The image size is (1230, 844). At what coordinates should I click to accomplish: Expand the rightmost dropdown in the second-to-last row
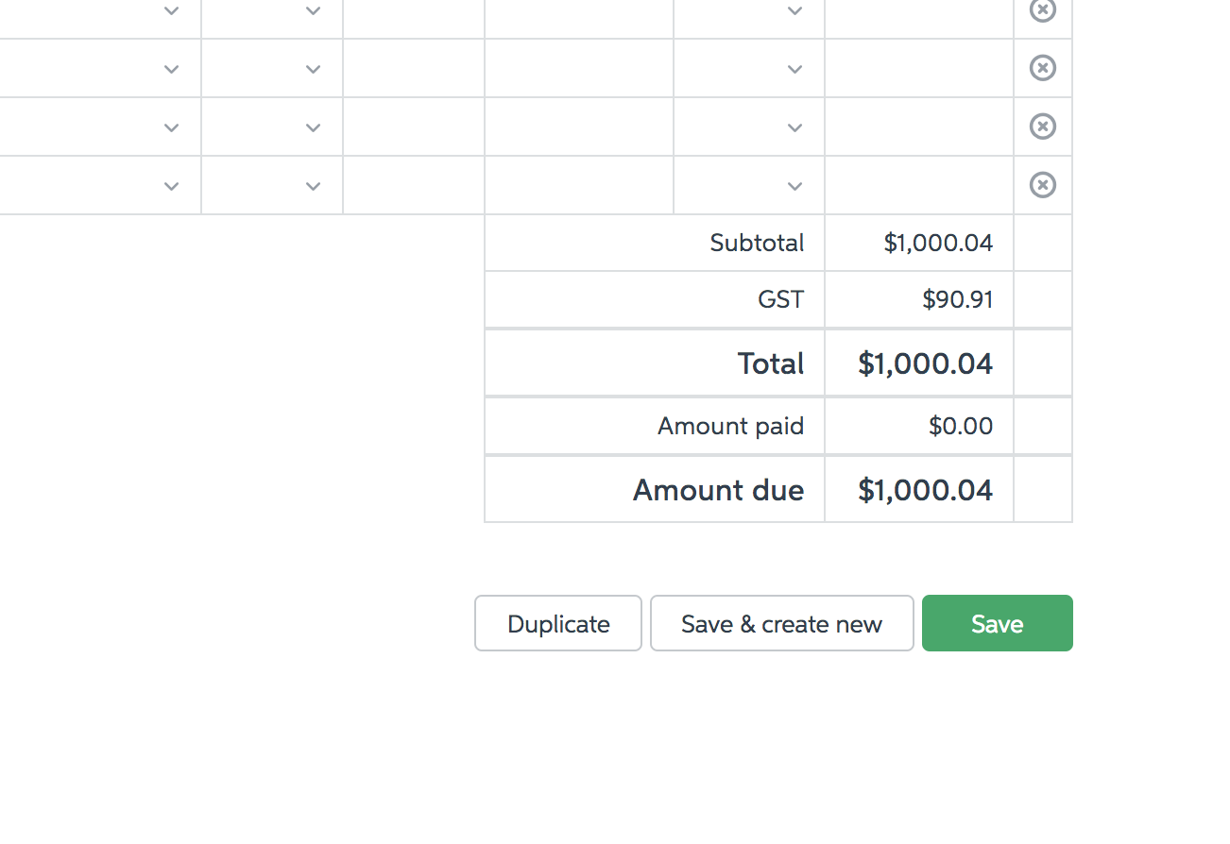click(794, 127)
